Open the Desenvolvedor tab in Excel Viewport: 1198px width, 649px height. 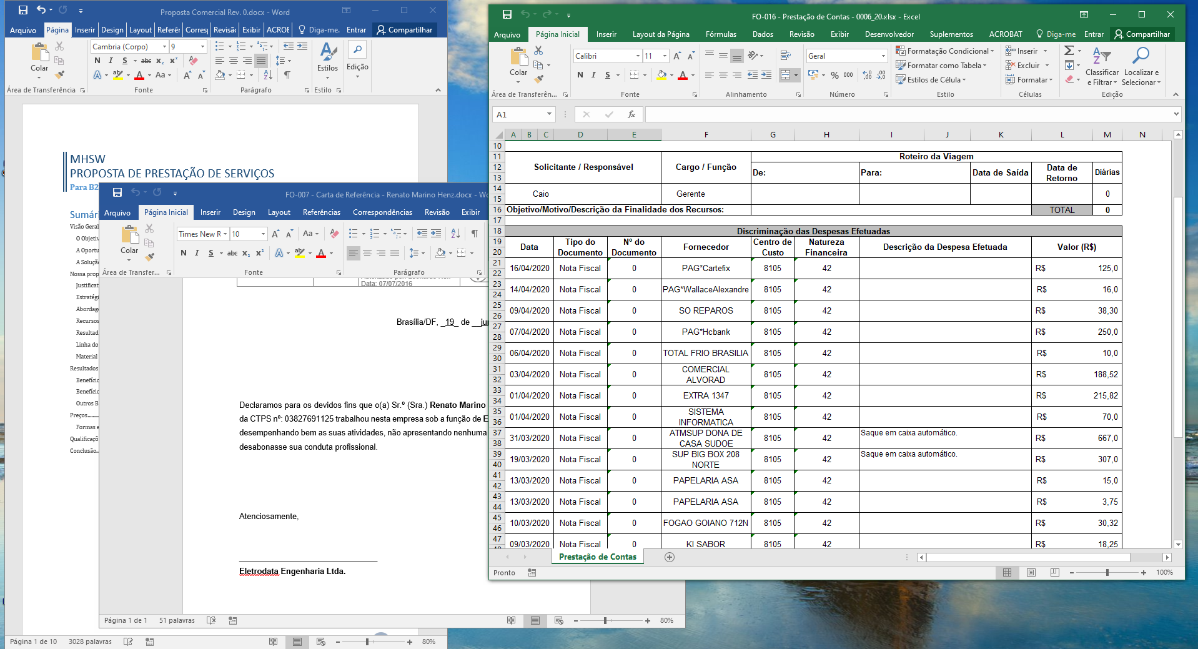889,34
